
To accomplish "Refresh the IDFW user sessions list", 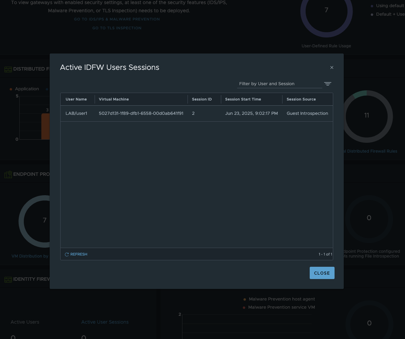I will (x=76, y=254).
